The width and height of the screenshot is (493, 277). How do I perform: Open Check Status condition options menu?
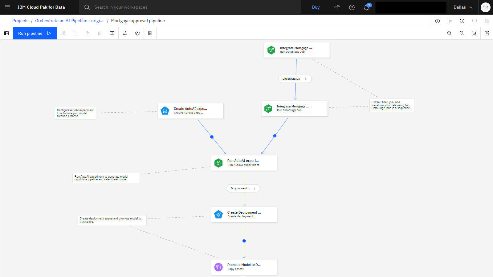pos(306,79)
